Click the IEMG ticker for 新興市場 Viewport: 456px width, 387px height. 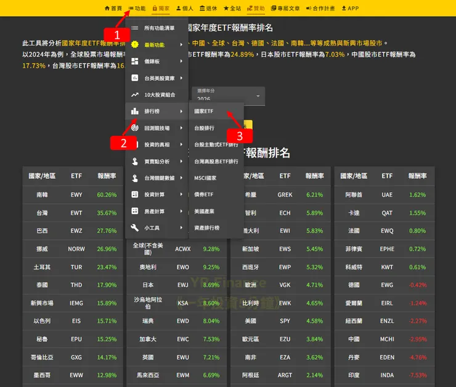(76, 303)
